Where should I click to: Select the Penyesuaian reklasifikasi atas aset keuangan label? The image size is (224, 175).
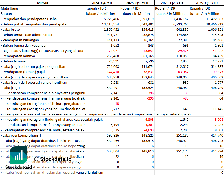click(99, 114)
